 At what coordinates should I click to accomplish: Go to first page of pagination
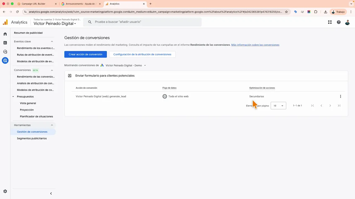[x=312, y=106]
